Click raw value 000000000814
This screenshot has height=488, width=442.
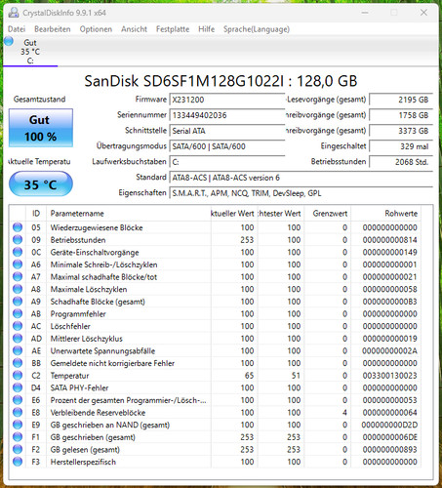click(x=389, y=240)
